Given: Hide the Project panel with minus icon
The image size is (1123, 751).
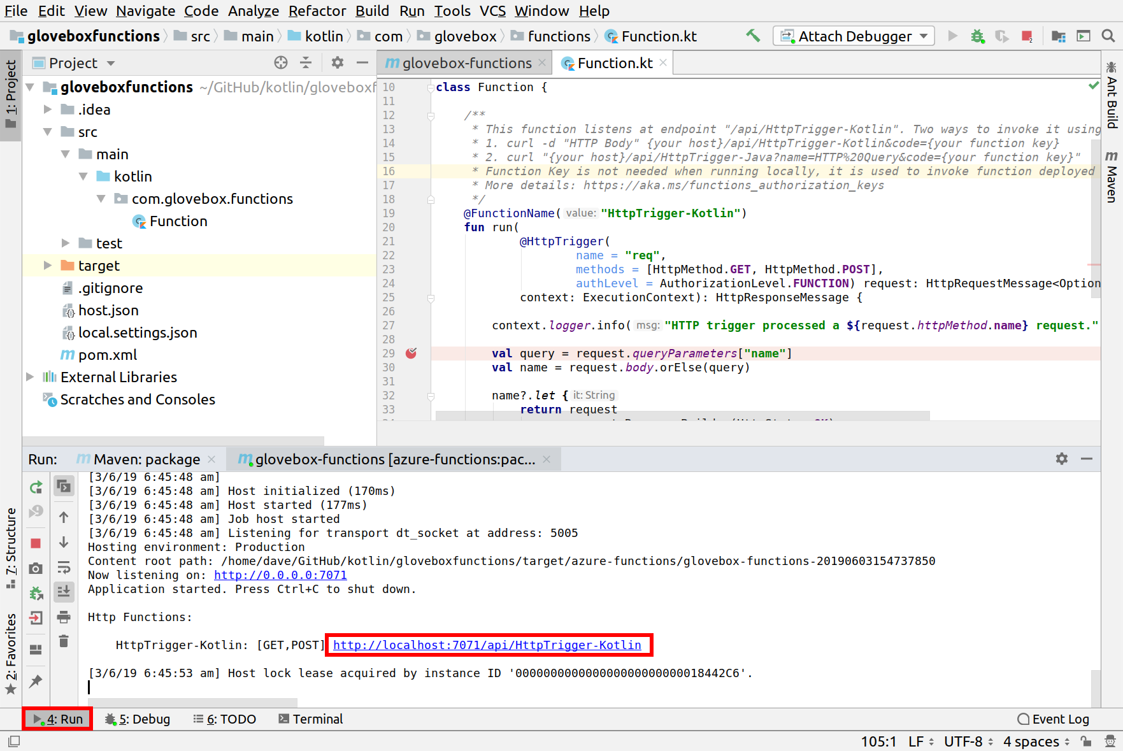Looking at the screenshot, I should coord(362,62).
